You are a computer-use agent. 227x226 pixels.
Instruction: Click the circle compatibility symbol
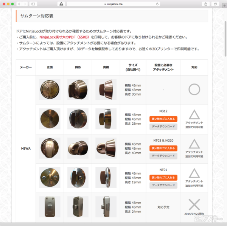tap(194, 89)
